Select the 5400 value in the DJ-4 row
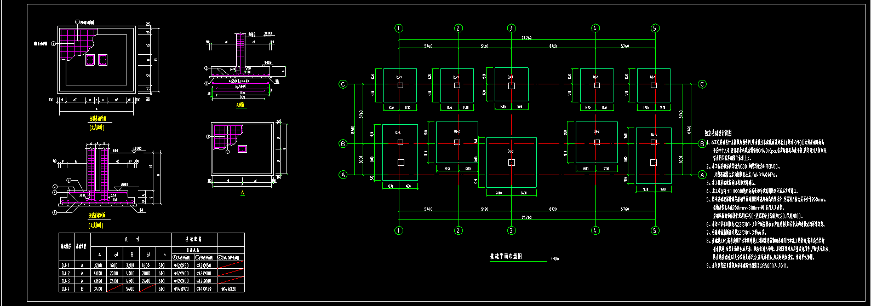This screenshot has width=871, height=306. click(x=130, y=288)
